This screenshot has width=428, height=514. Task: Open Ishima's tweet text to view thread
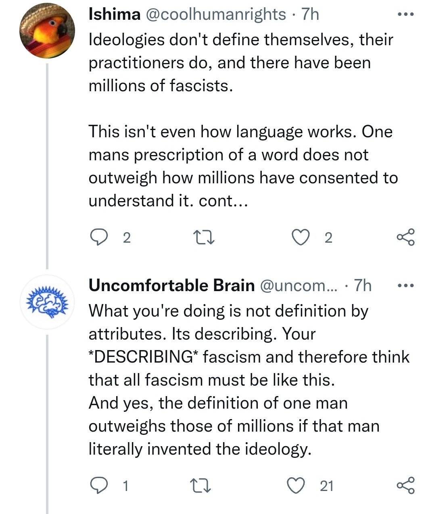(x=243, y=120)
